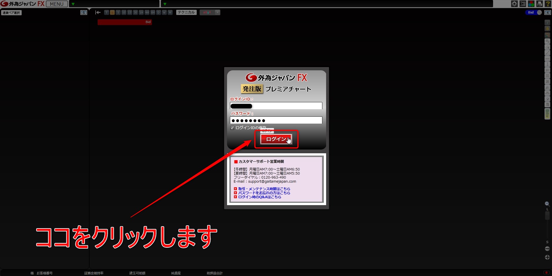The image size is (552, 276).
Task: Expand the chart type dropdown
Action: point(218,12)
